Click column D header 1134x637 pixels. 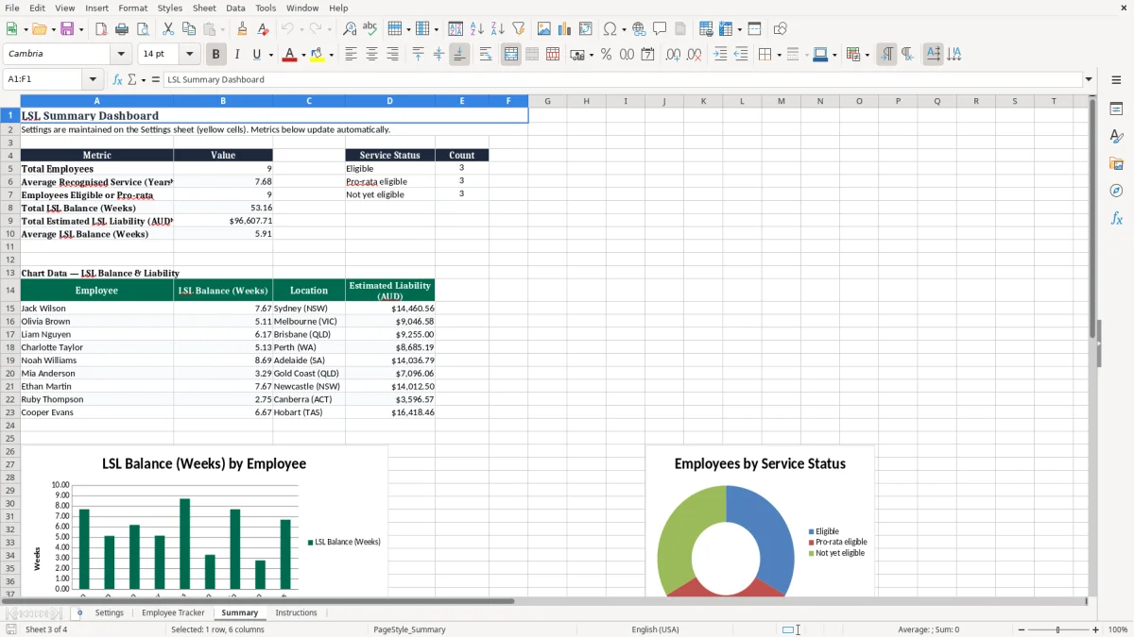(x=389, y=101)
